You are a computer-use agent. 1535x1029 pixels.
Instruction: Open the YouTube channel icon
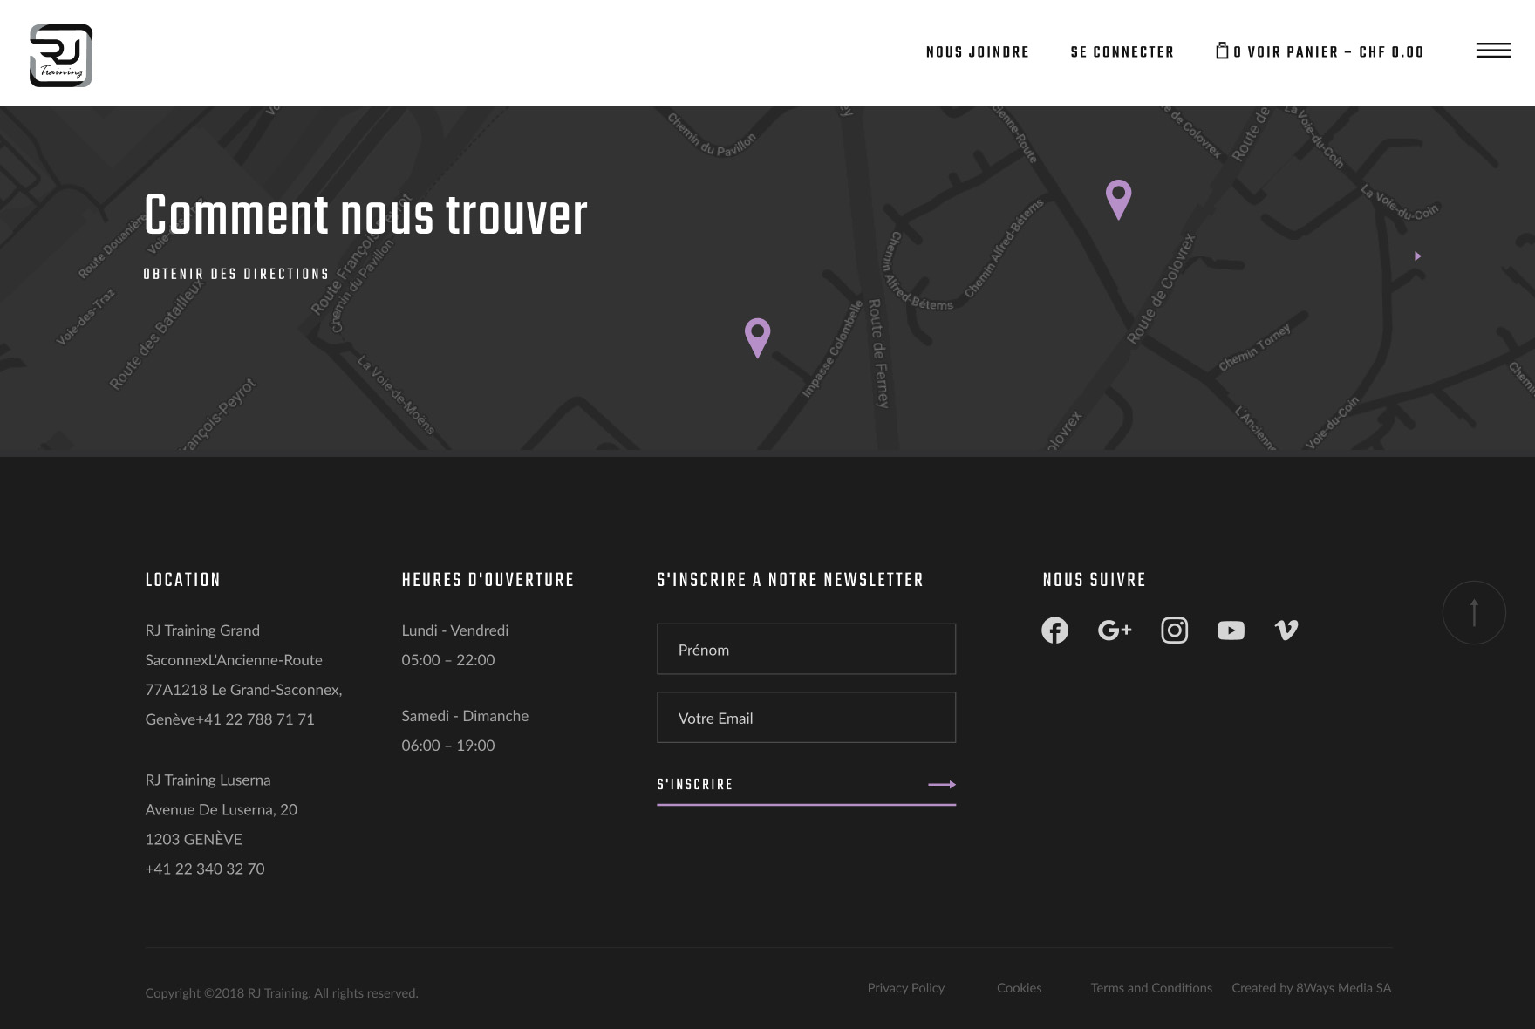click(x=1231, y=630)
